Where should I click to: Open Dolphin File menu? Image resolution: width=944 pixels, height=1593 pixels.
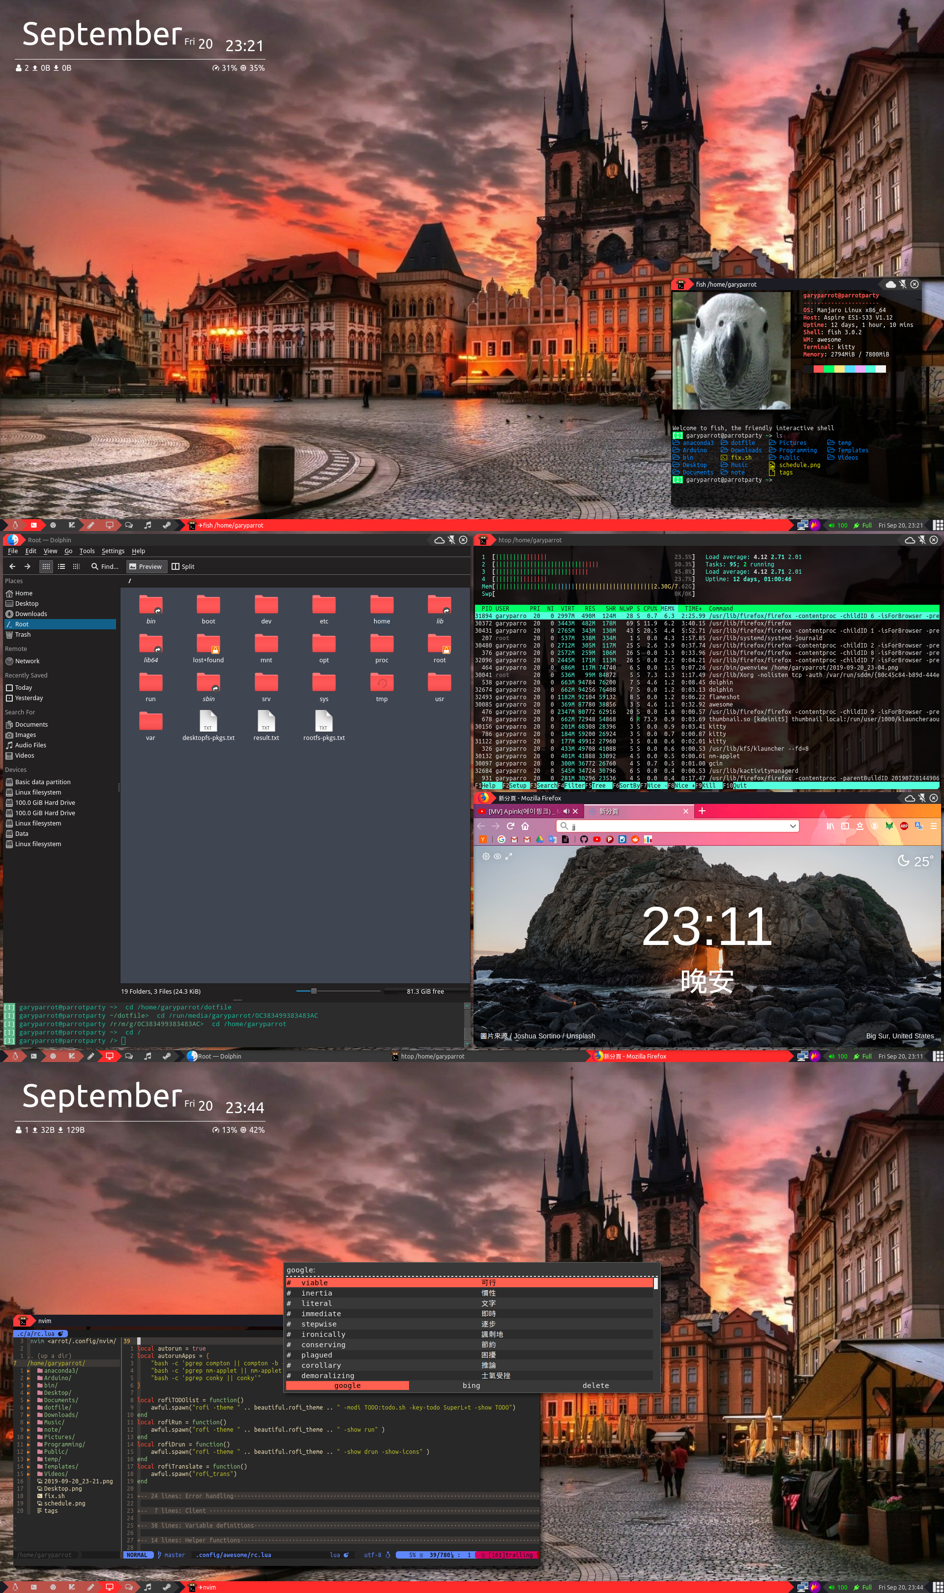[13, 551]
